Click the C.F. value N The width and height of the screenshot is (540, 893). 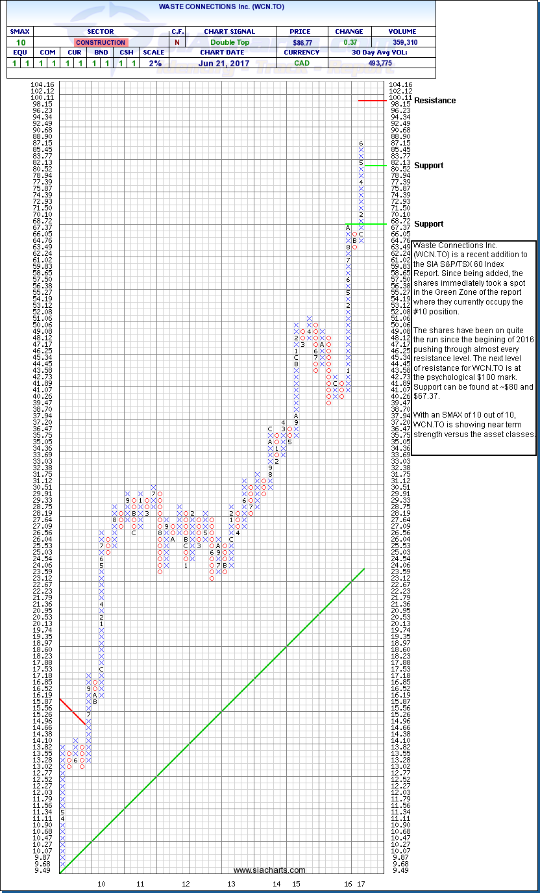point(178,42)
